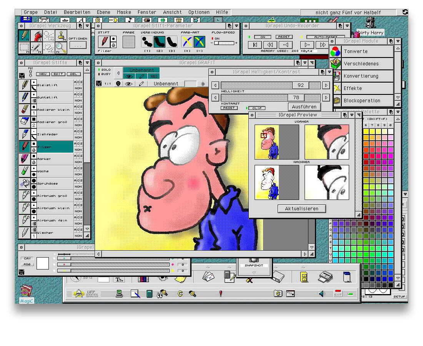Click Stift-Parameter title bar down arrow
This screenshot has height=346, width=423.
236,26
